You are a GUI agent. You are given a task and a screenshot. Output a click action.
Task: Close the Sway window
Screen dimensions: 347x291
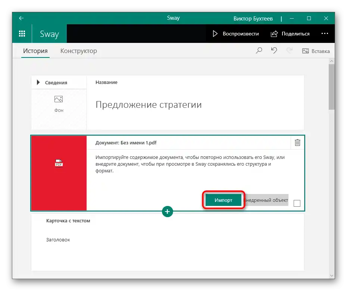[326, 18]
